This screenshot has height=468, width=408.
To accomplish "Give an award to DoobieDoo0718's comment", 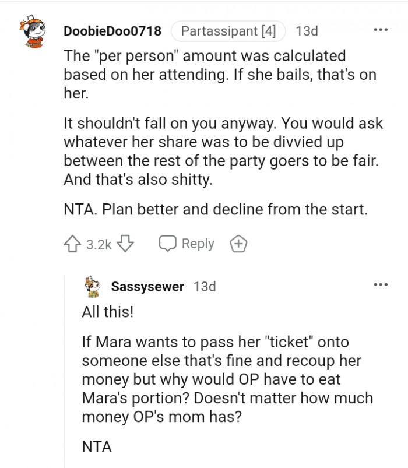I will coord(239,244).
